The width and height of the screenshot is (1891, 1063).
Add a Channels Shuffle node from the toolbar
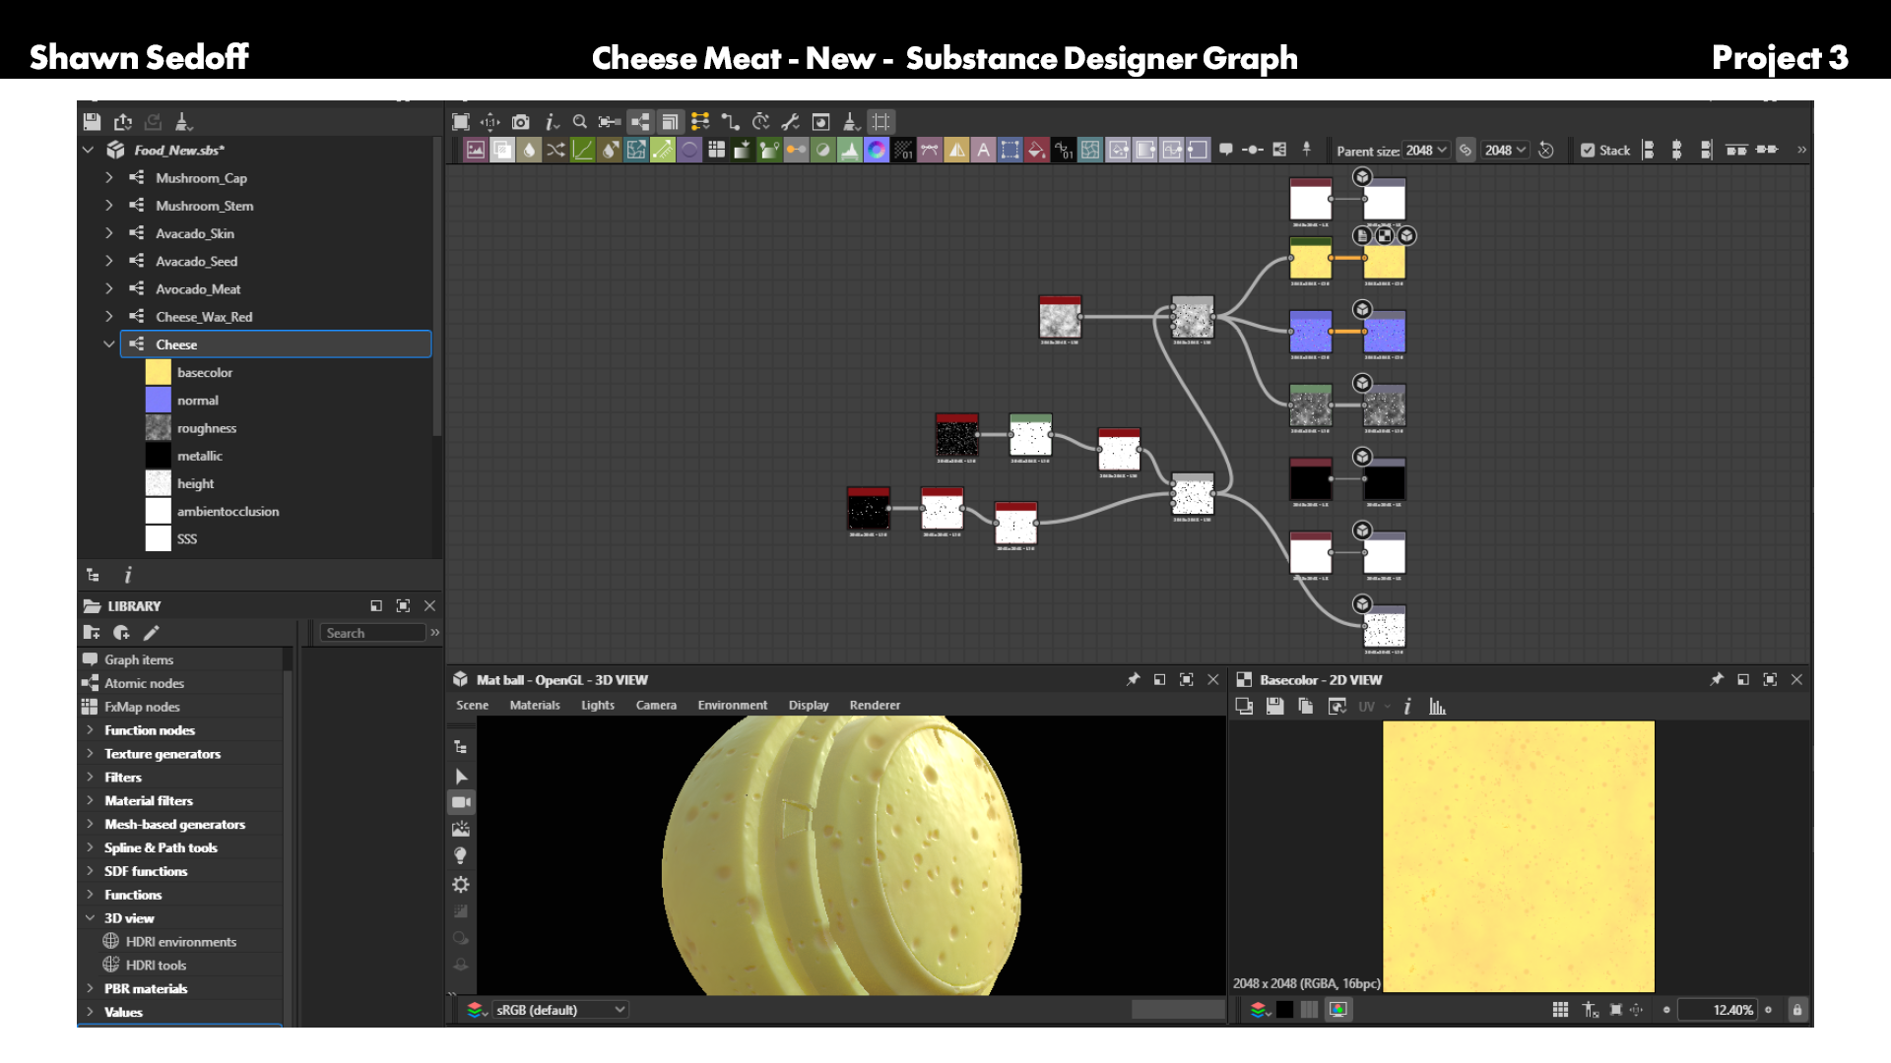555,150
